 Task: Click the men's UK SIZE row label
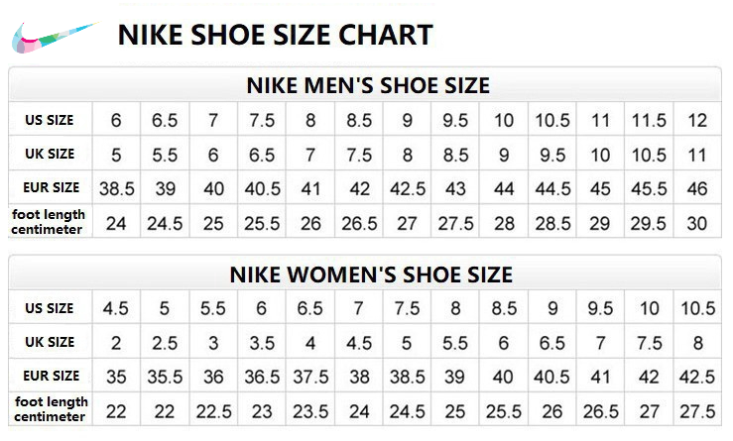pyautogui.click(x=50, y=154)
